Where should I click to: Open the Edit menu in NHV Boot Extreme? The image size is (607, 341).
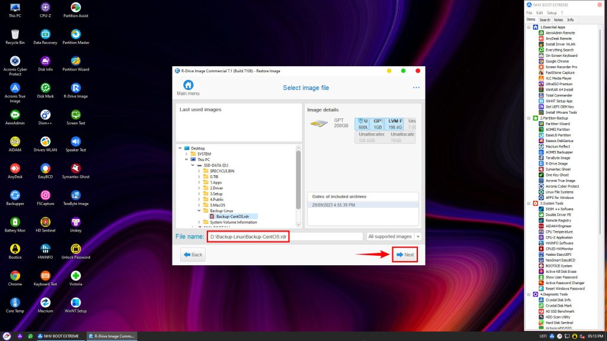click(x=539, y=13)
